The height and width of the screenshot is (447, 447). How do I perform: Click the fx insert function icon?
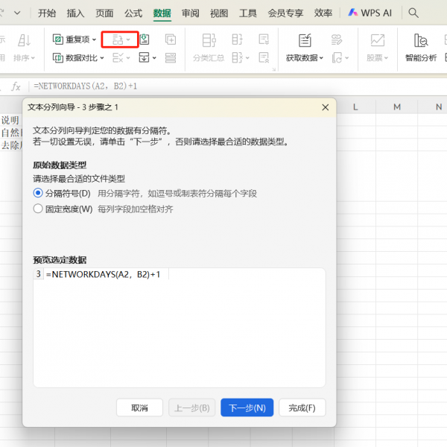click(16, 86)
